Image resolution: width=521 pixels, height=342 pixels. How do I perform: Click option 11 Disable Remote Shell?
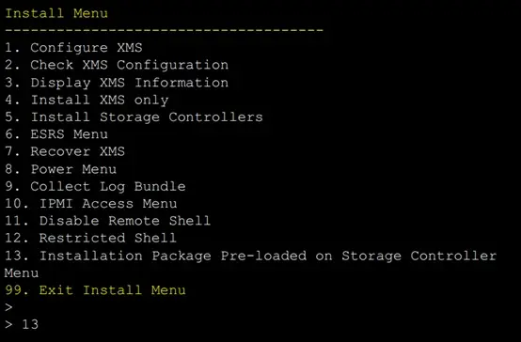pos(107,221)
